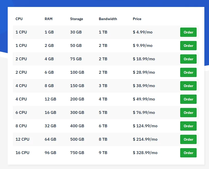Select the price text $ 124.99/mo
209x169 pixels.
click(x=145, y=126)
